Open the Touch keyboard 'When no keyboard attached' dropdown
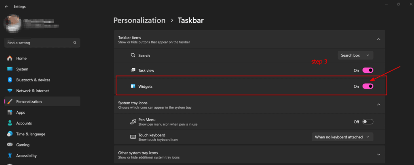 click(342, 137)
